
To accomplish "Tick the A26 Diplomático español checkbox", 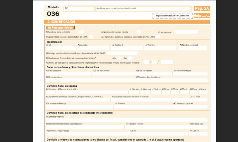I will (x=91, y=37).
